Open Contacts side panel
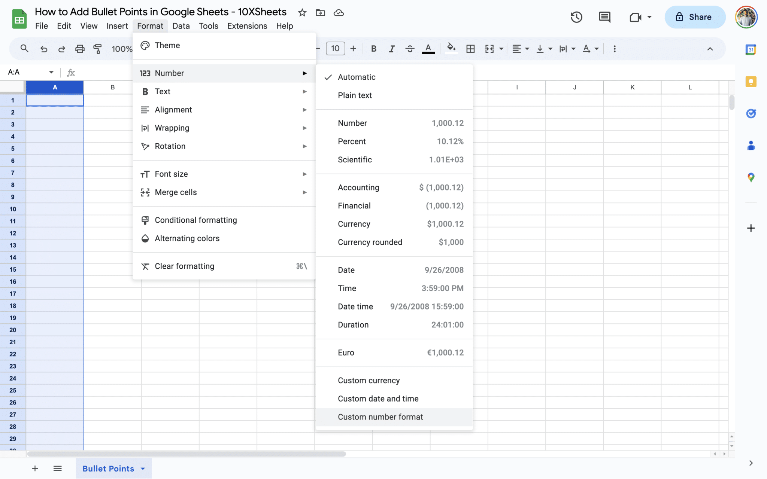Viewport: 767px width, 479px height. tap(751, 146)
